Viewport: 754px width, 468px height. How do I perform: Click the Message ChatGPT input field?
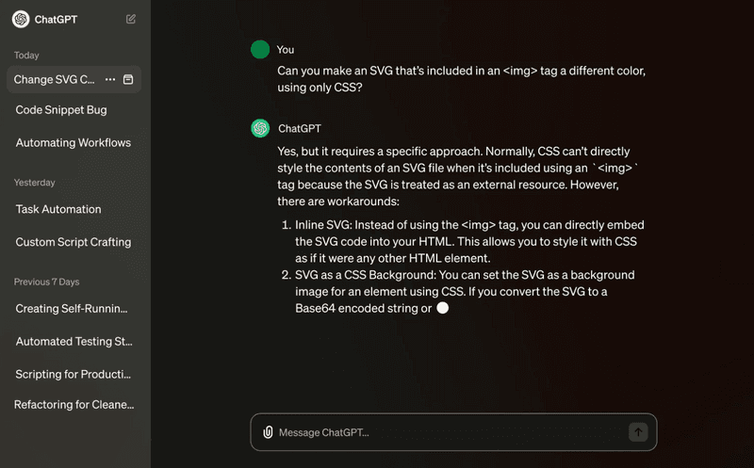coord(448,432)
